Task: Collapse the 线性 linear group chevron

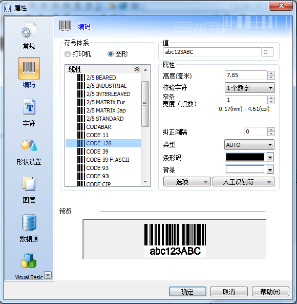Action: click(137, 69)
